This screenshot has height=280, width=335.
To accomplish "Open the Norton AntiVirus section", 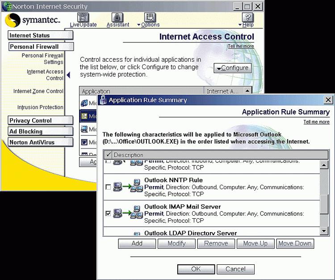I will pyautogui.click(x=40, y=142).
